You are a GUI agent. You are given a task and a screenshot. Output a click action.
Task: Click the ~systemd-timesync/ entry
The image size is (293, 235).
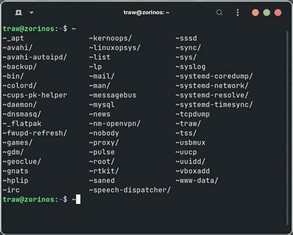(214, 105)
